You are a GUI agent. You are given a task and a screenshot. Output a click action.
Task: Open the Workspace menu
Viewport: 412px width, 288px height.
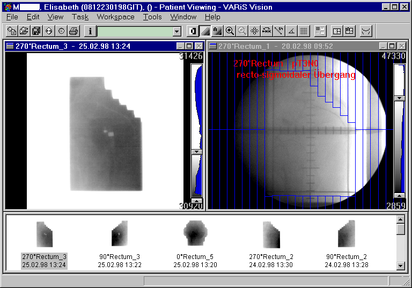(x=115, y=17)
